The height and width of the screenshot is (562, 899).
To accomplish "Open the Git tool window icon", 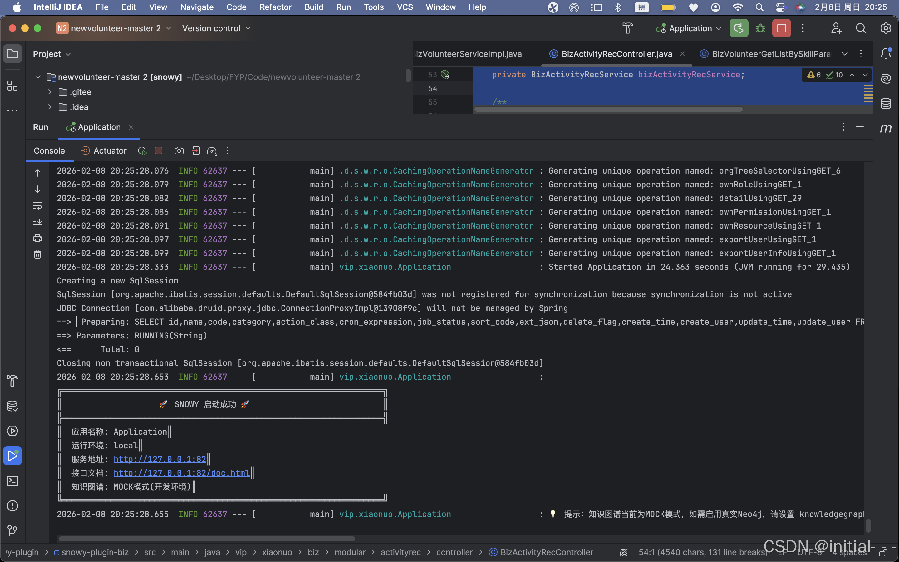I will pos(12,530).
